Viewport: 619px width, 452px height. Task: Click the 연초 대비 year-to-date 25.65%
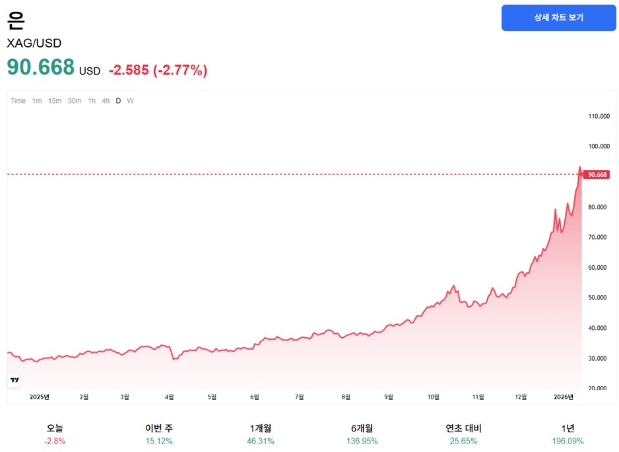(463, 441)
